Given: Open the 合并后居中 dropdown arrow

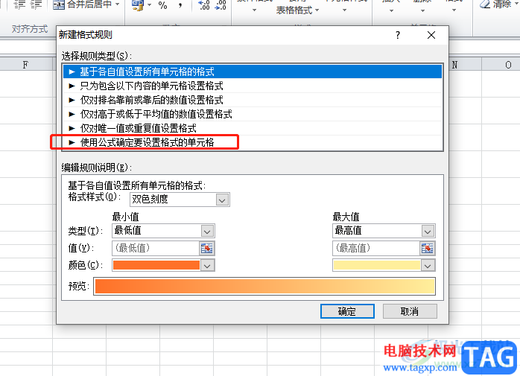Looking at the screenshot, I should pyautogui.click(x=118, y=4).
